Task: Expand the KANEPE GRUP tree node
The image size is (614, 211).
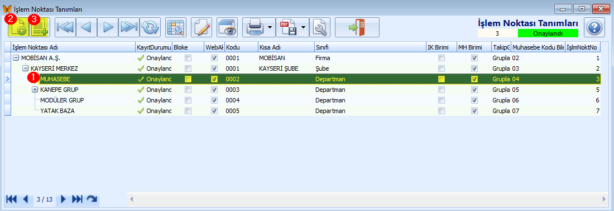Action: click(35, 90)
